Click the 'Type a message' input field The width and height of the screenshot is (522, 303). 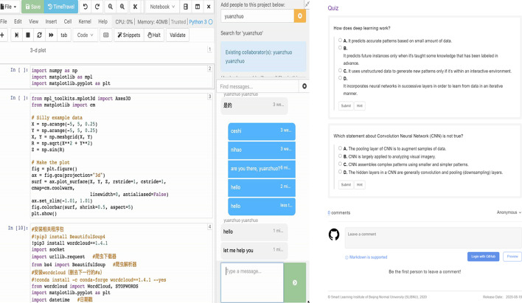coord(251,282)
